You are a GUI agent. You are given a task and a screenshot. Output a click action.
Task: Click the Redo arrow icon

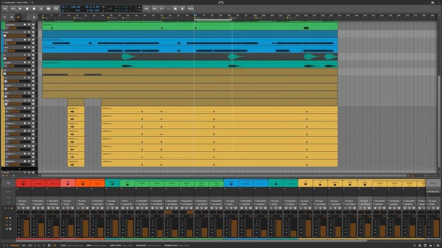click(x=168, y=9)
